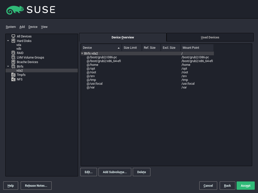Screen dimensions: 258x193
Task: Open the NFS section icon
Action: tap(14, 79)
